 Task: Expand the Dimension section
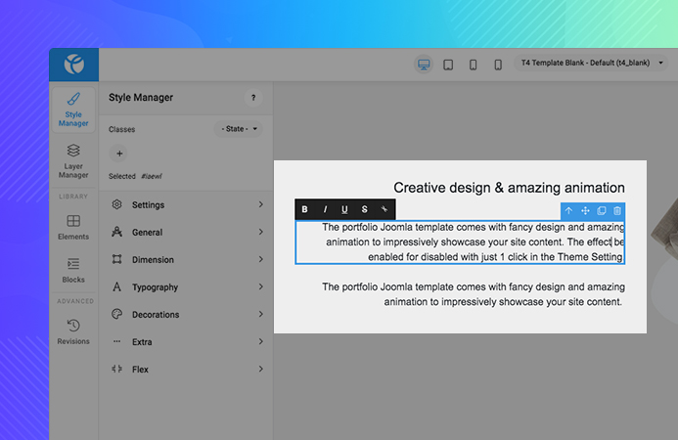coord(186,260)
